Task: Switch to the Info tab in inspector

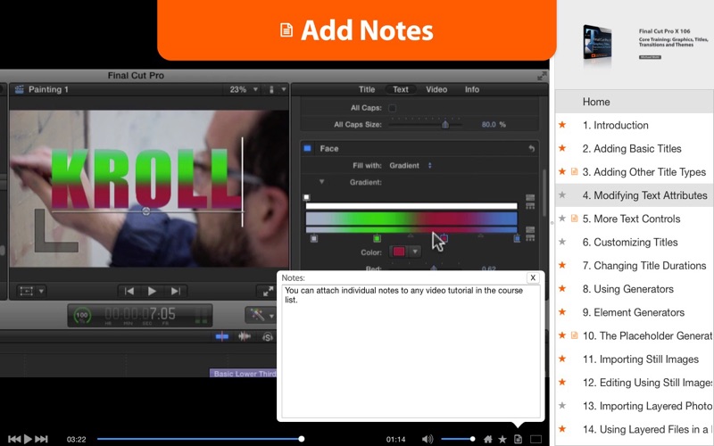Action: click(x=472, y=90)
